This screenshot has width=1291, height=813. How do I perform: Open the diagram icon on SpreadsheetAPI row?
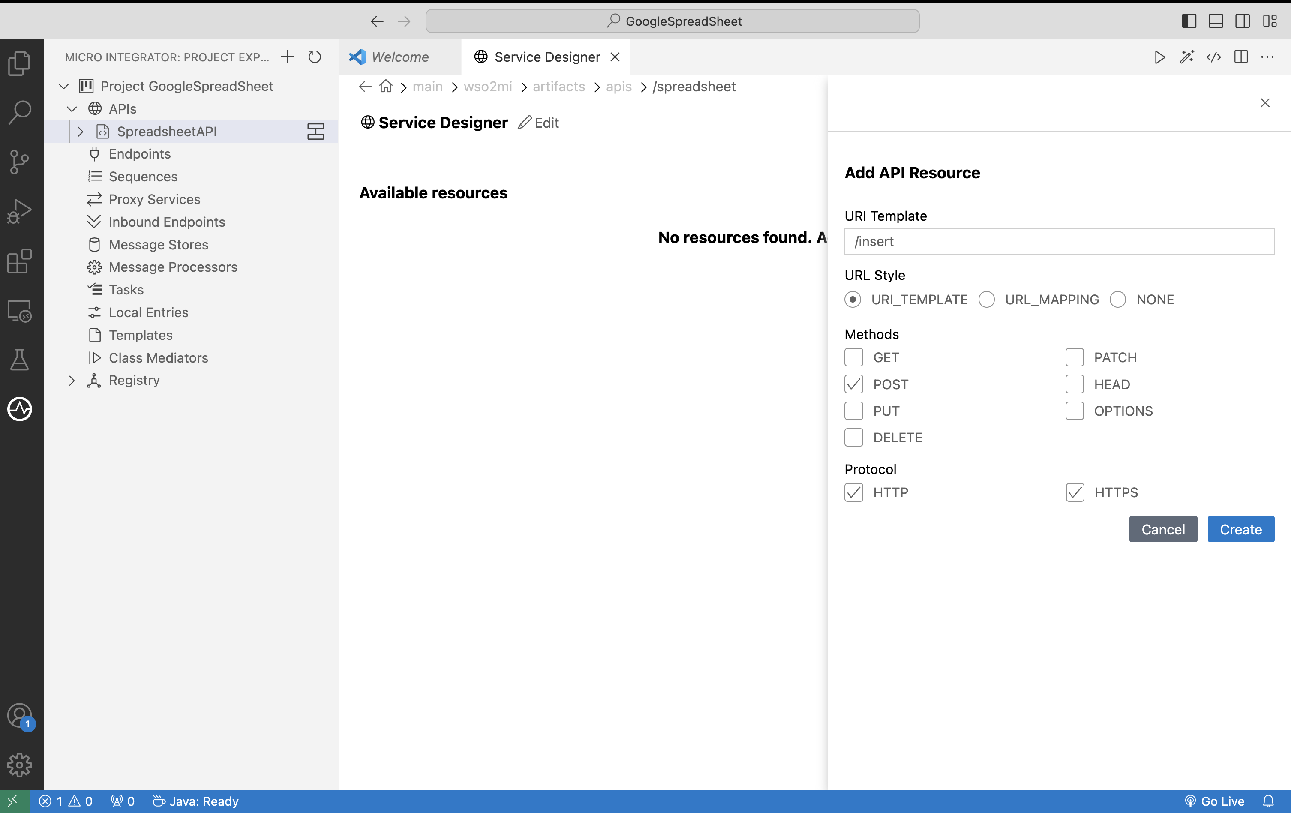click(x=316, y=131)
